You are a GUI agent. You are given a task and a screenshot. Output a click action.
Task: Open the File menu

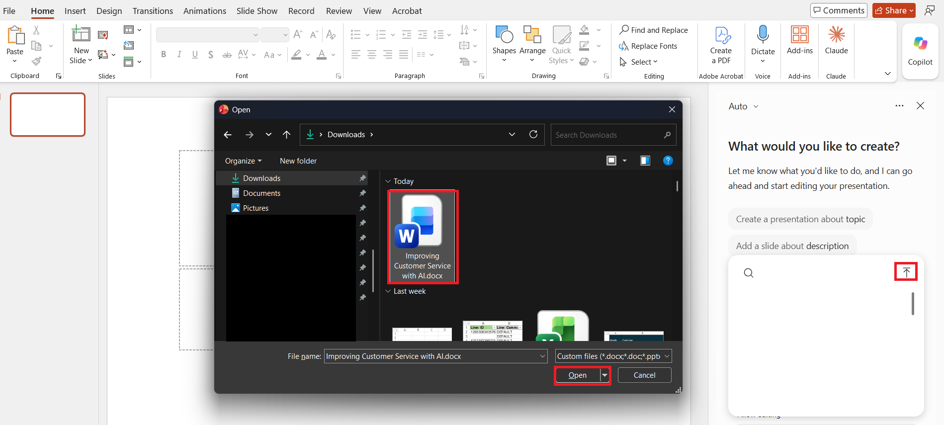tap(9, 11)
